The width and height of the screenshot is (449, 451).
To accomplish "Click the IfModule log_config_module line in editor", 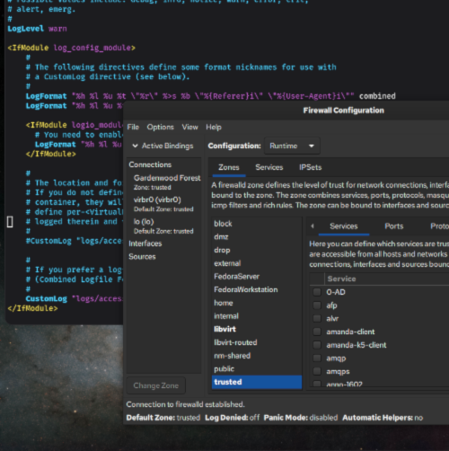I will coord(71,48).
